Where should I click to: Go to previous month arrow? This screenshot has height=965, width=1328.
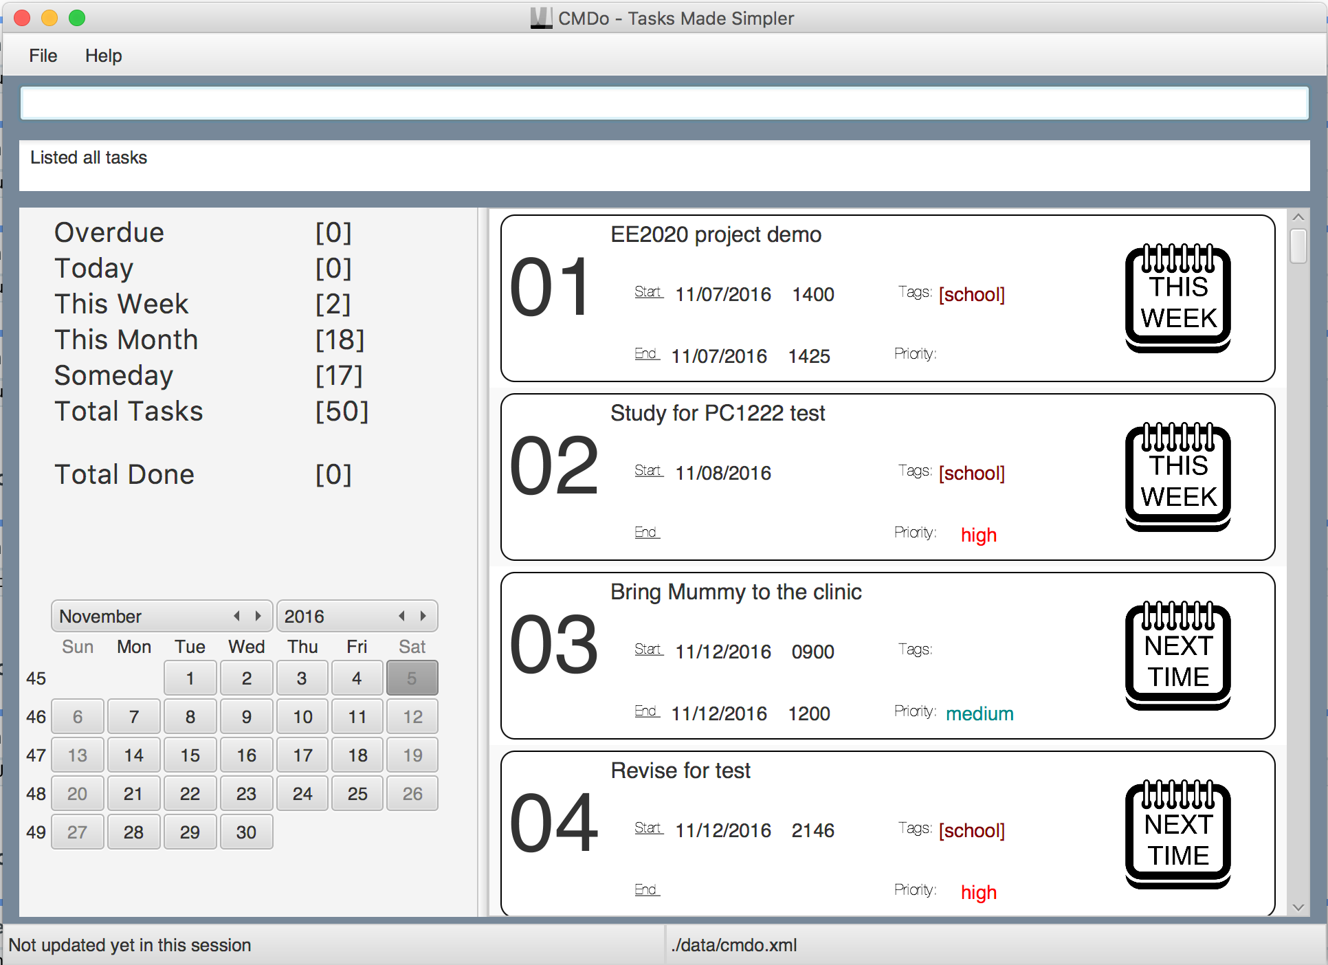[x=237, y=616]
